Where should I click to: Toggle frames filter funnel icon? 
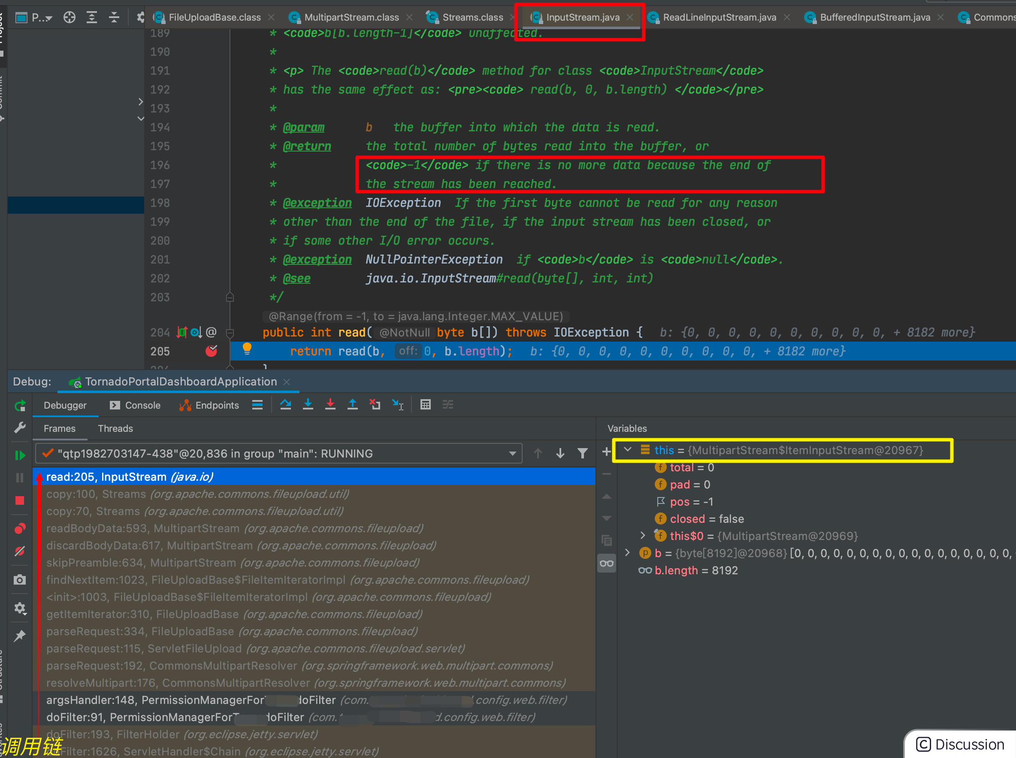[x=583, y=454]
